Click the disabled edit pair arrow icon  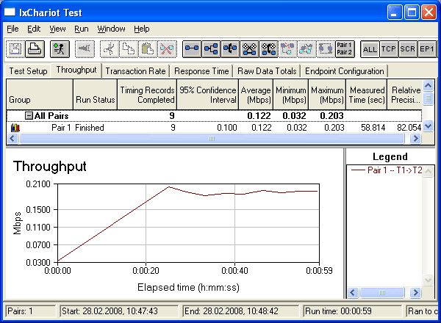coord(306,49)
